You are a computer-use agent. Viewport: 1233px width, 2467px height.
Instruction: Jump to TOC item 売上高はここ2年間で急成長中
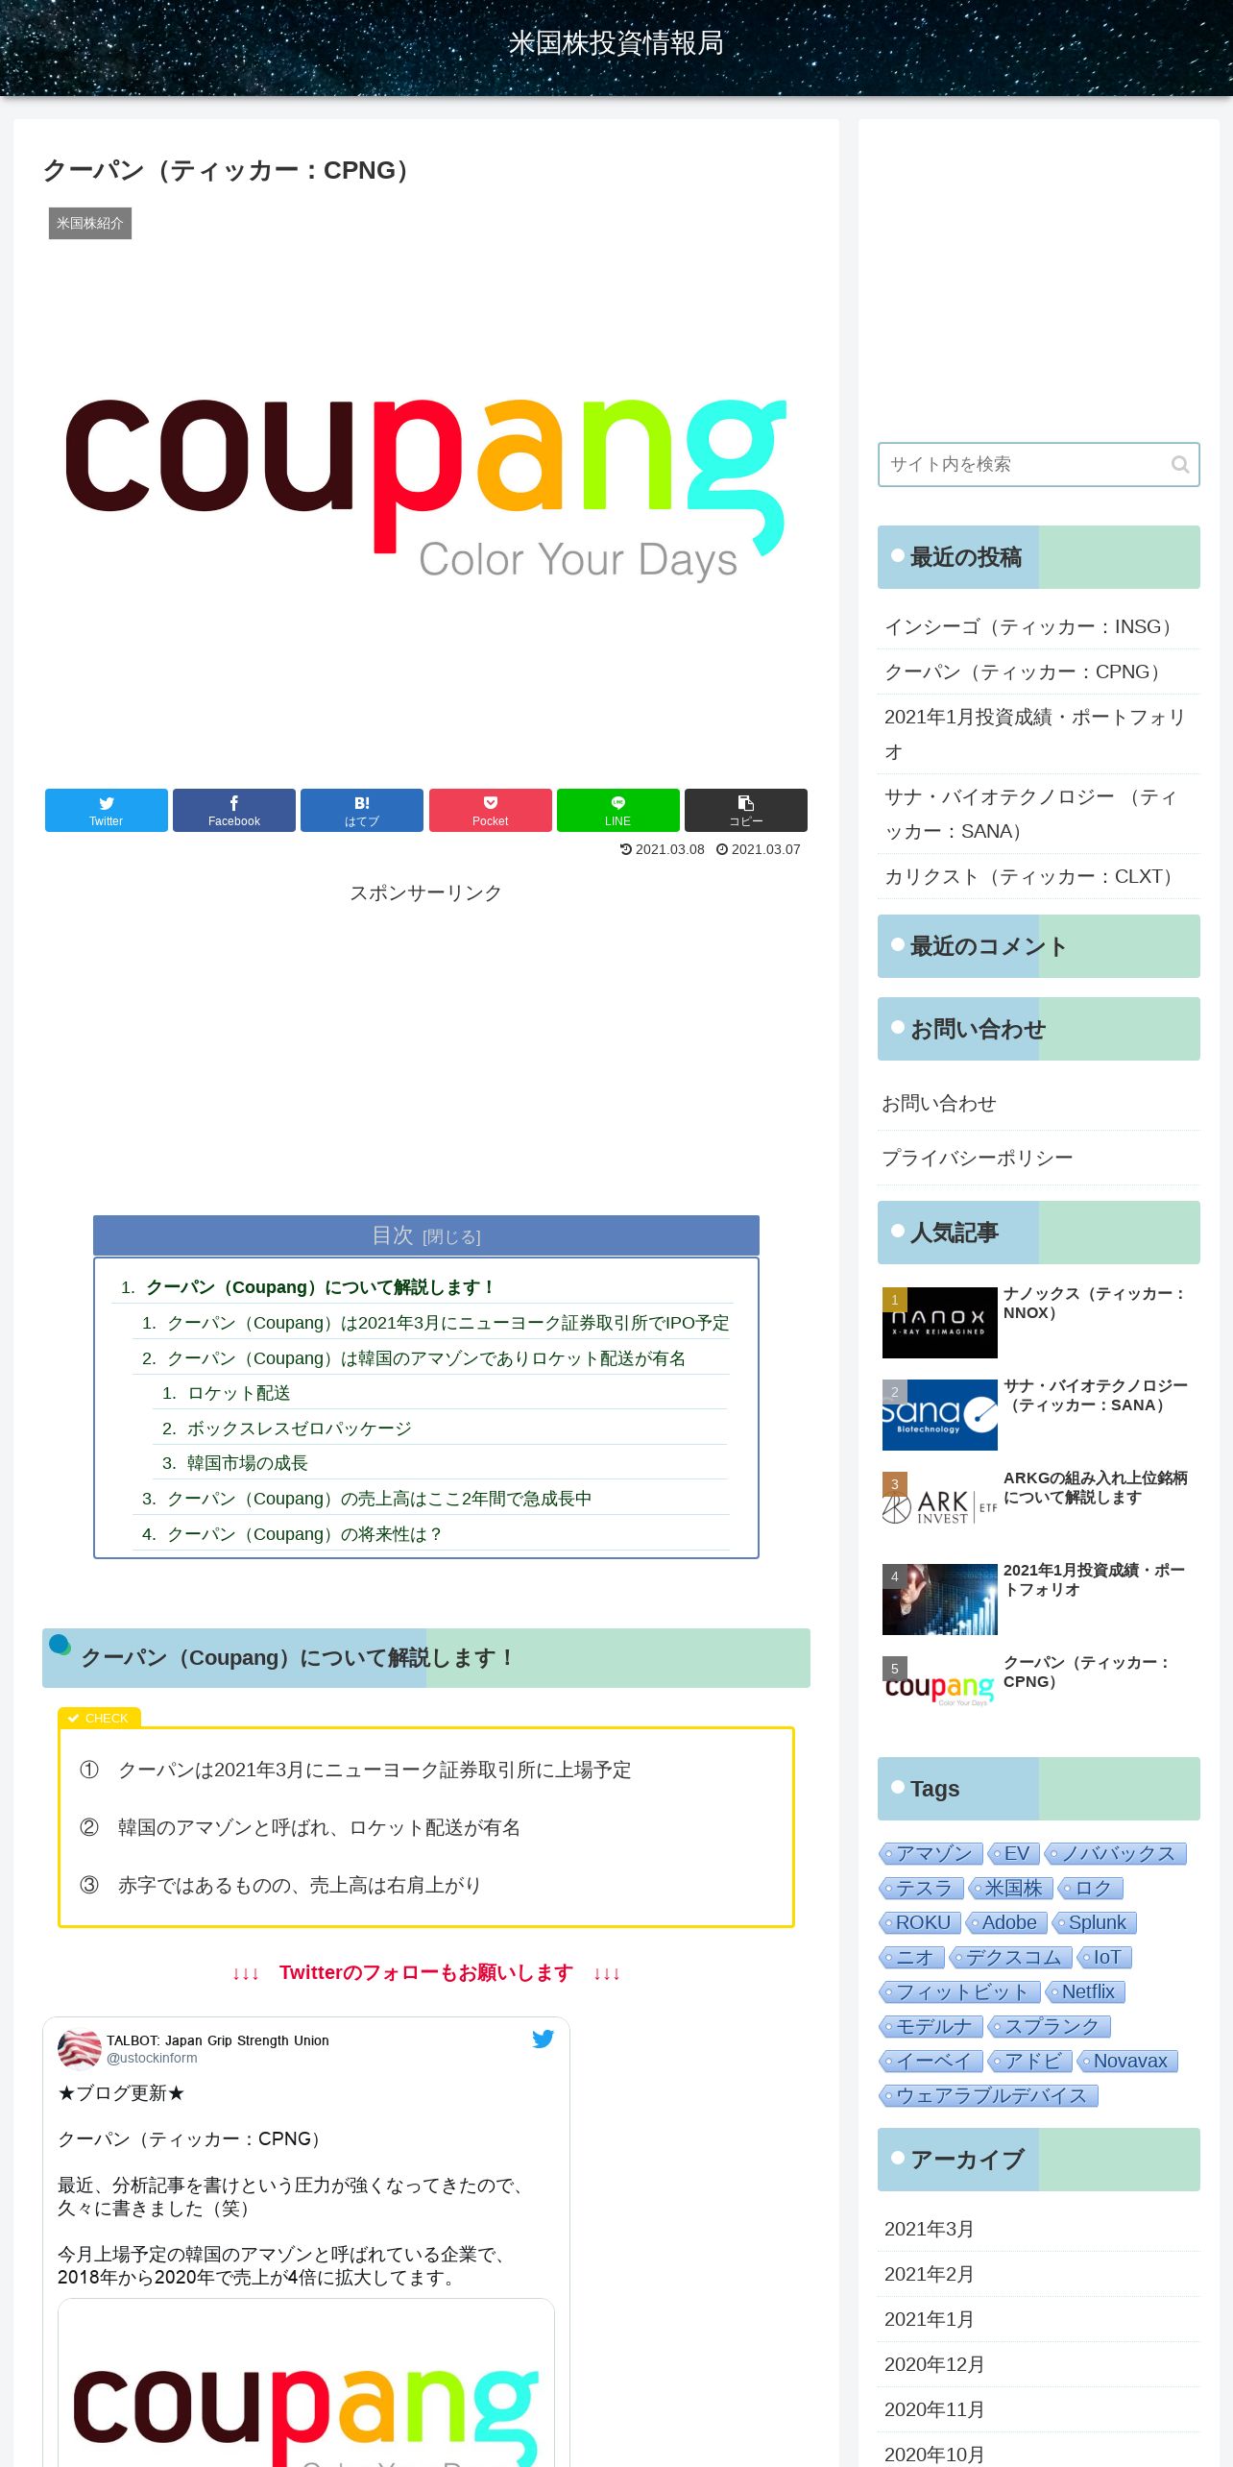tap(379, 1499)
